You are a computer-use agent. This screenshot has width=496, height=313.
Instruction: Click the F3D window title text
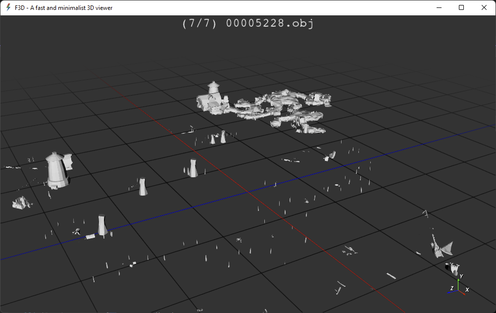click(63, 8)
